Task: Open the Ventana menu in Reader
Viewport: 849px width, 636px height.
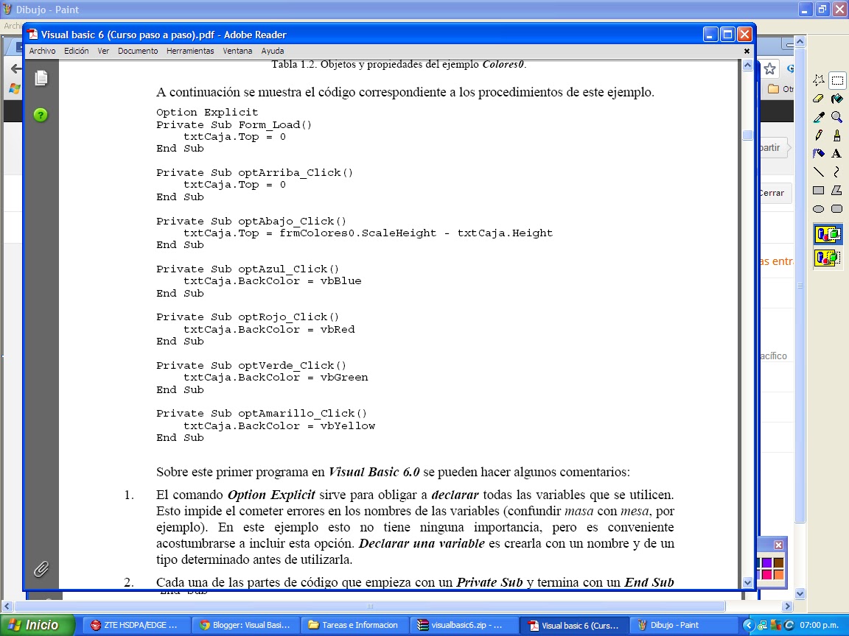Action: tap(236, 51)
